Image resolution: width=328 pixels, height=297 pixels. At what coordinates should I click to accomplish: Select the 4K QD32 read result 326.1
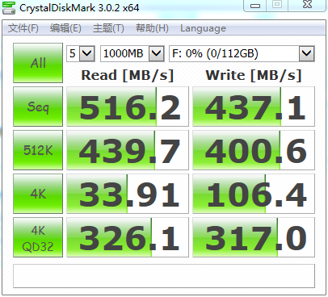pyautogui.click(x=128, y=237)
